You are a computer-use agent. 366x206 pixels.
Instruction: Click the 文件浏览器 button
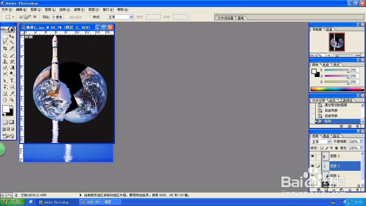point(225,18)
